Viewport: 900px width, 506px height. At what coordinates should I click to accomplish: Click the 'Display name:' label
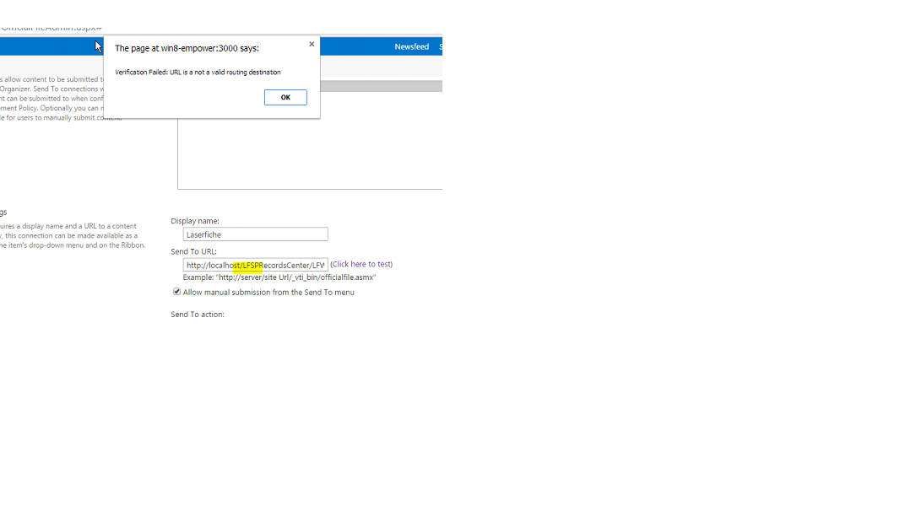point(195,221)
